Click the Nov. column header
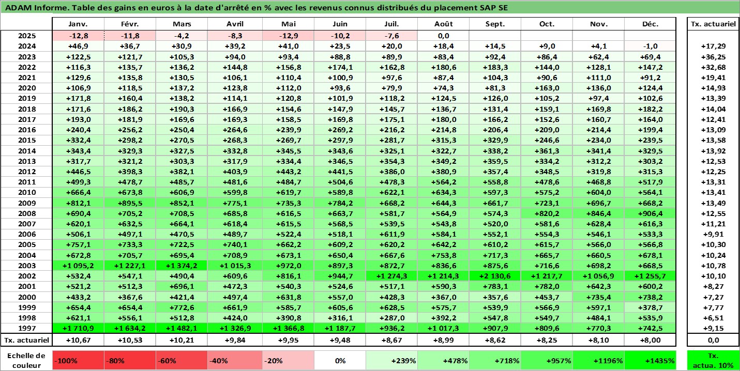Viewport: 740px width, 371px height. click(598, 24)
